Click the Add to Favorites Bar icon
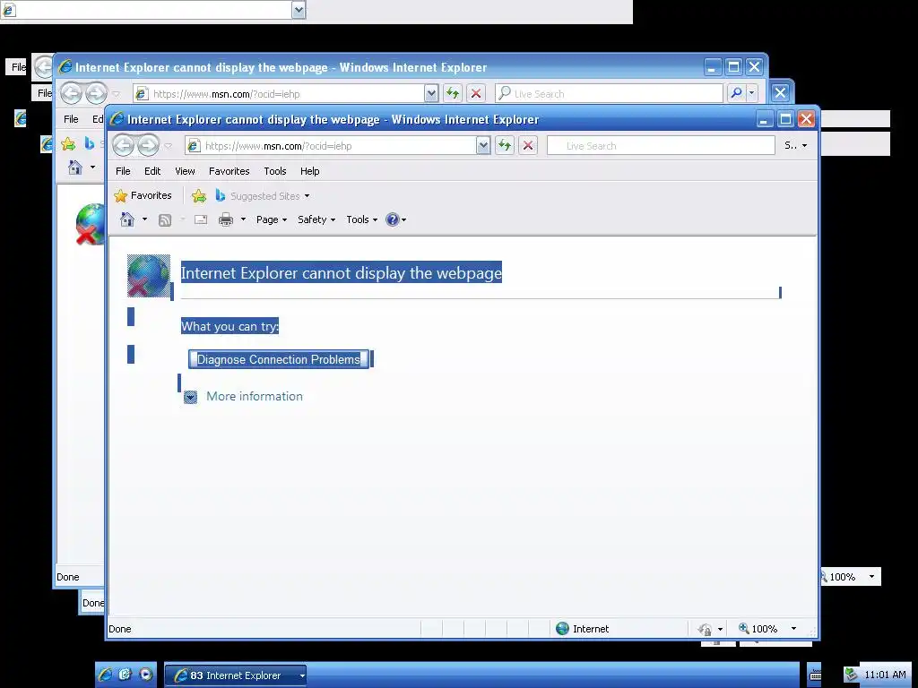Viewport: 918px width, 688px height. (x=199, y=196)
